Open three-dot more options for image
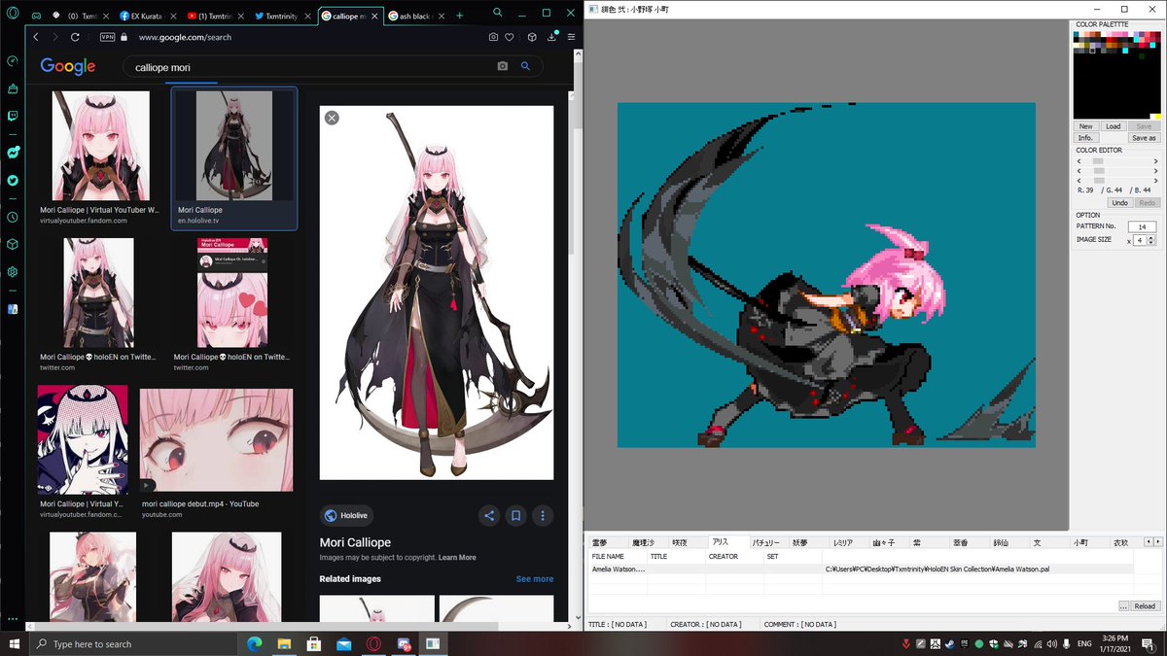The width and height of the screenshot is (1167, 656). (x=544, y=516)
